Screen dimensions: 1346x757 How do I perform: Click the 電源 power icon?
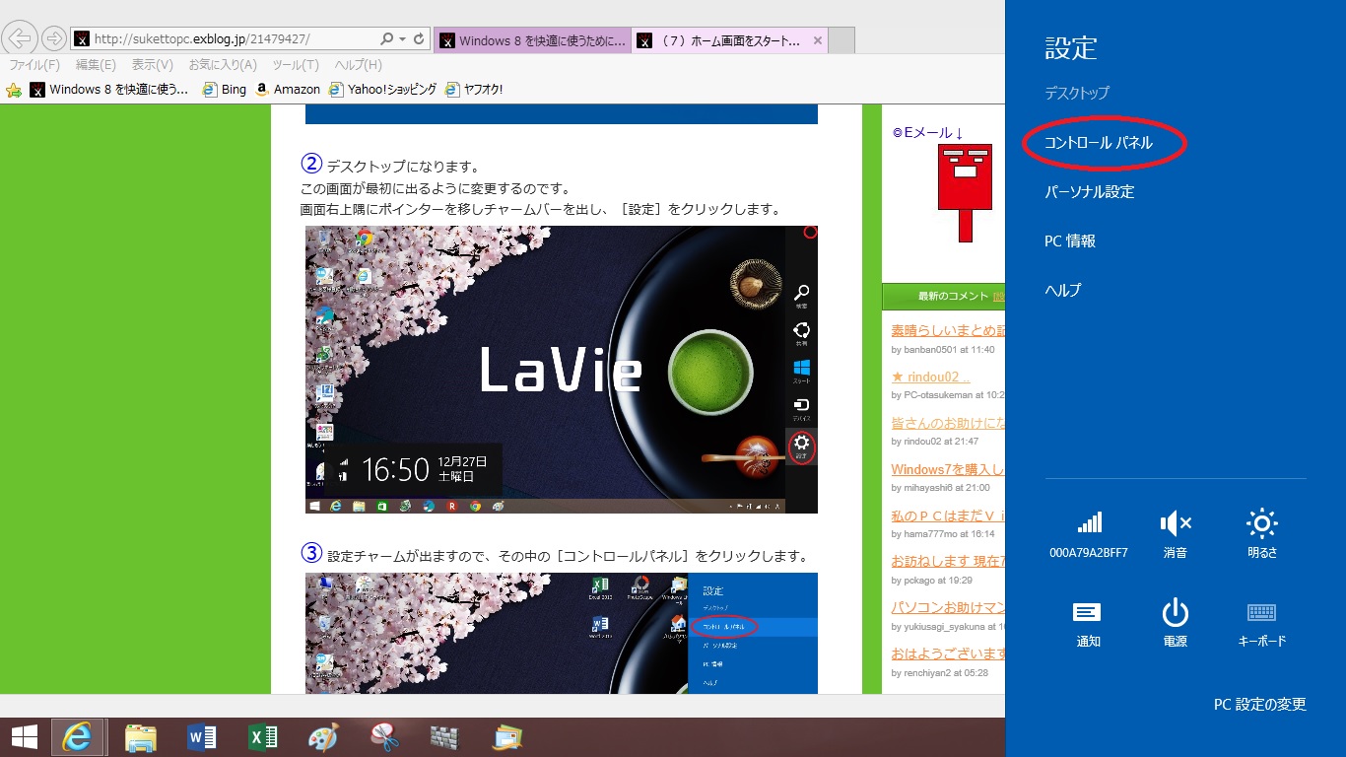[1175, 623]
